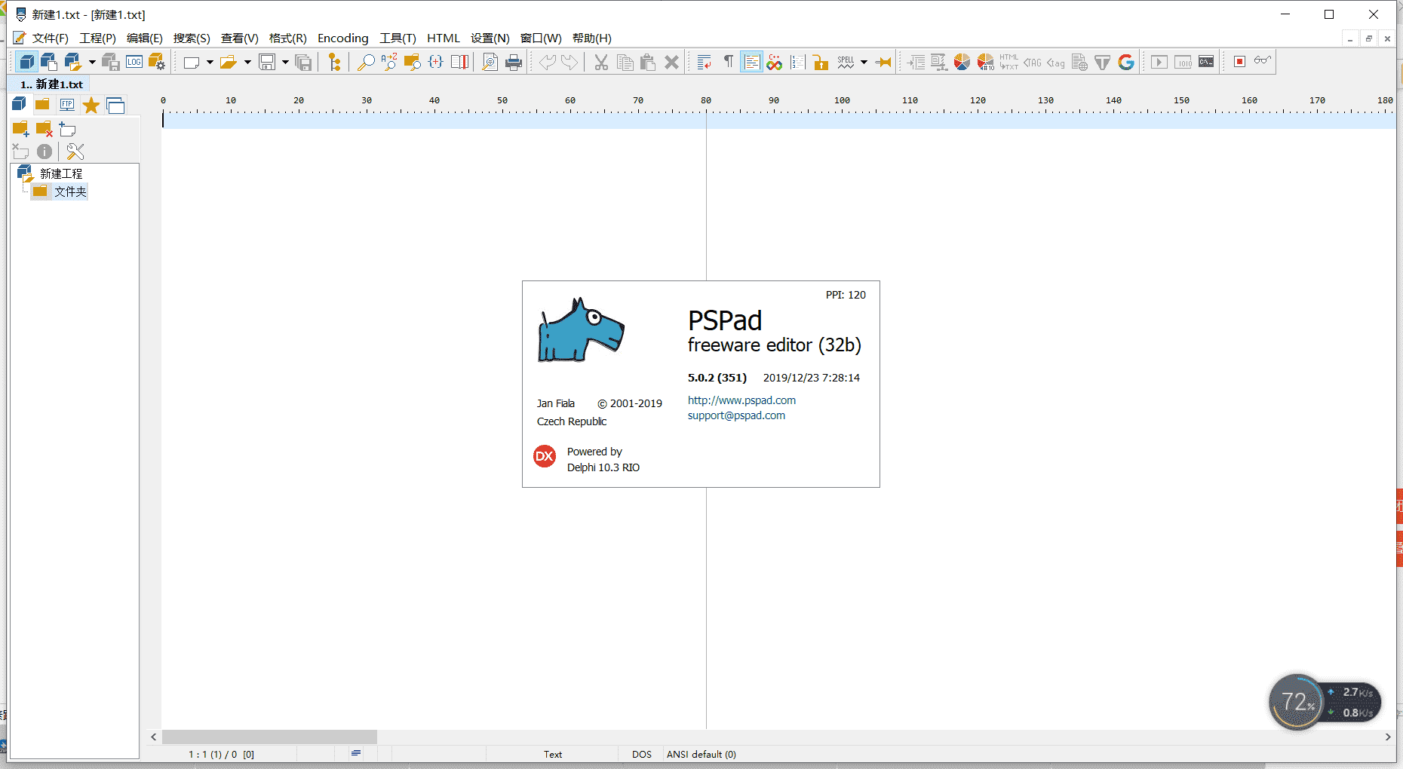Open project tools wrench icon

(75, 152)
